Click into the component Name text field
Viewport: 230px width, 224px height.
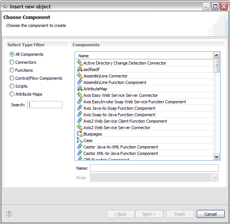[x=154, y=168]
